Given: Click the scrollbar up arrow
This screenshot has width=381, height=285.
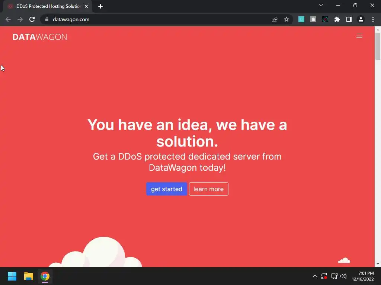Looking at the screenshot, I should [378, 29].
